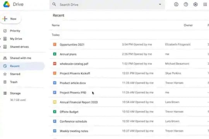Click the offline ready checkmark icon
Viewport: 209px width, 139px height.
pos(176,4)
